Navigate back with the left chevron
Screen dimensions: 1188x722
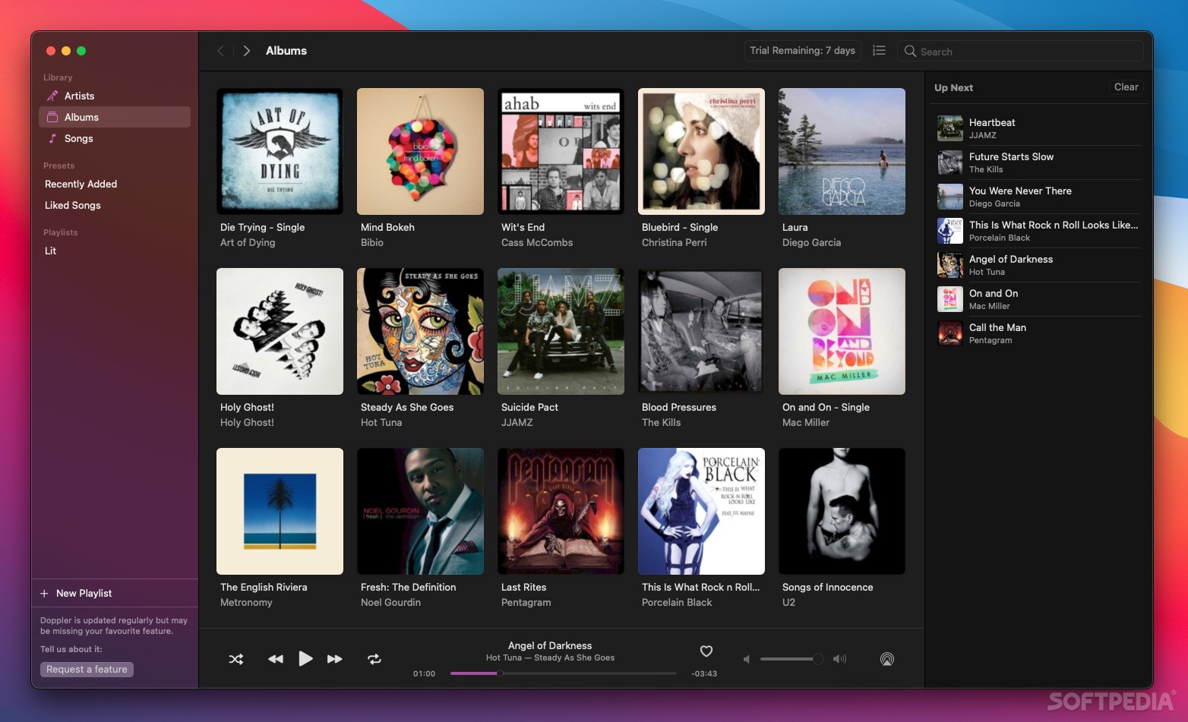[x=220, y=51]
